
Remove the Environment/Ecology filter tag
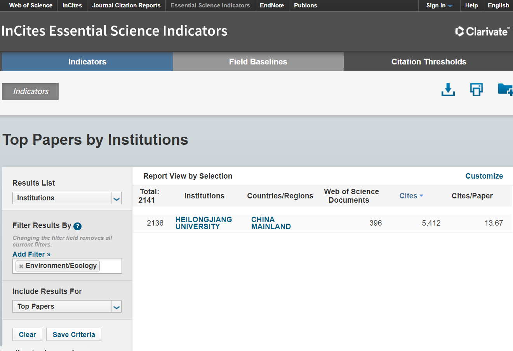(21, 266)
